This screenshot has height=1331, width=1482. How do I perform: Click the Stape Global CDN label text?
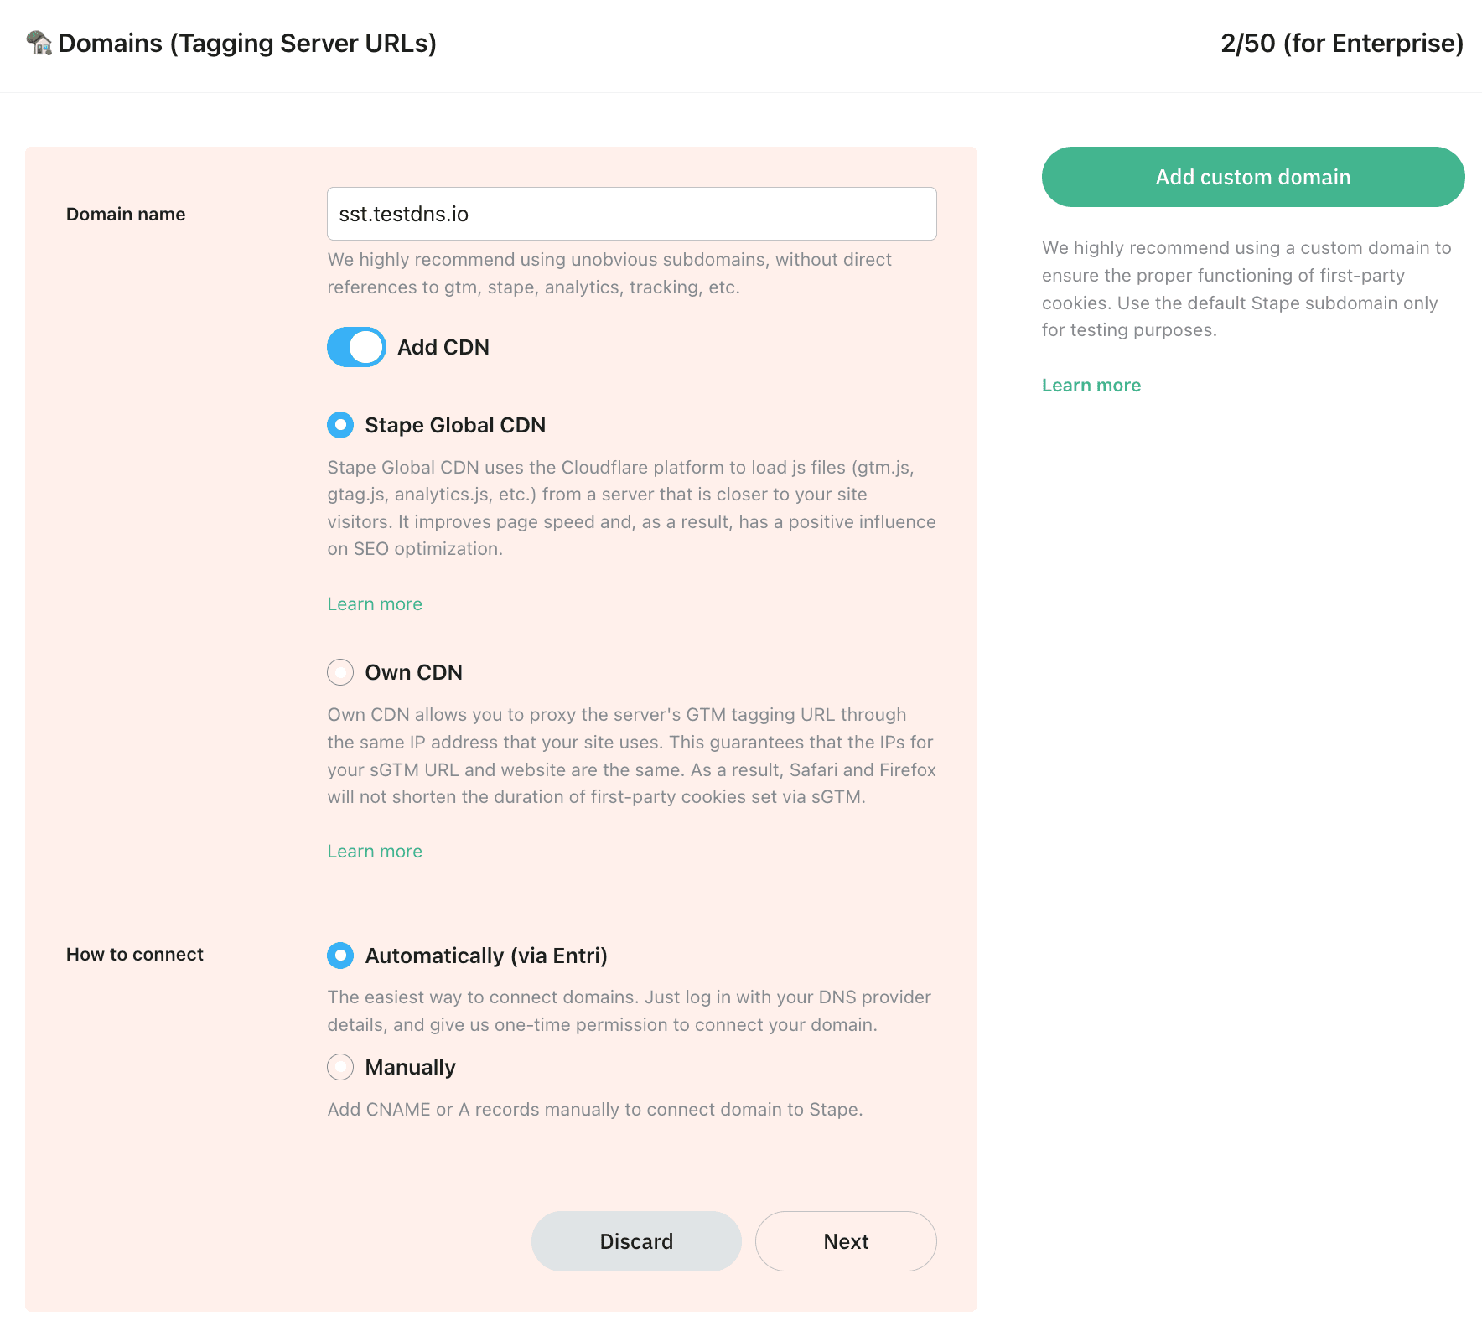point(455,425)
